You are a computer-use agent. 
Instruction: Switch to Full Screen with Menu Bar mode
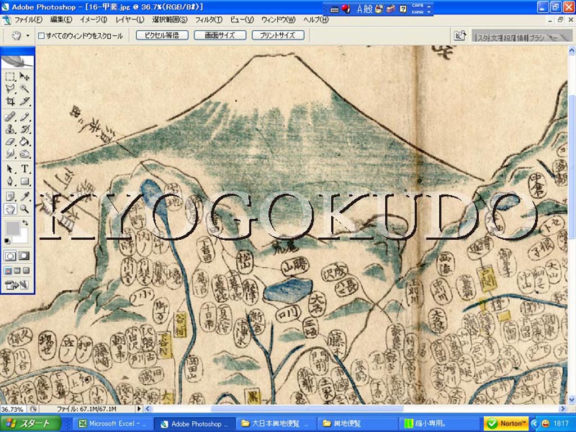pos(17,271)
